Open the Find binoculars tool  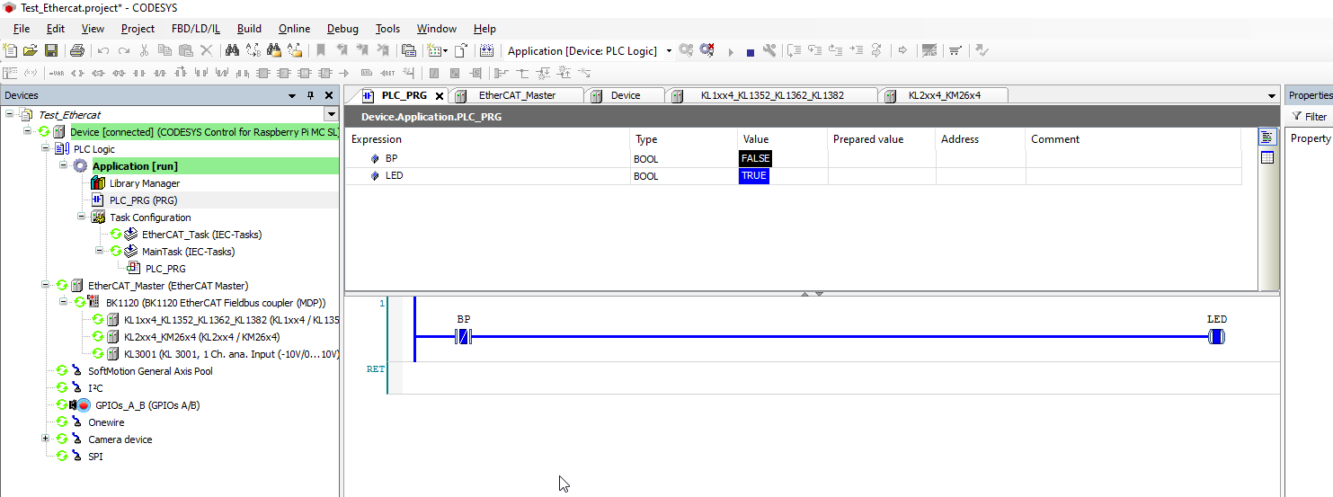click(x=232, y=51)
